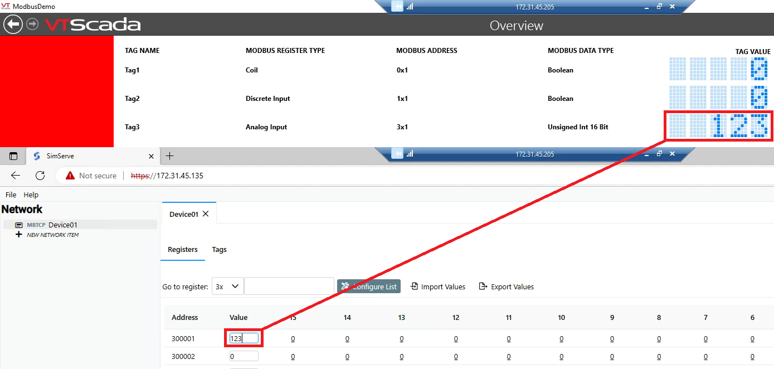Select the Registers tab

tap(183, 249)
